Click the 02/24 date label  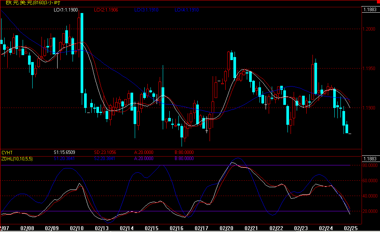(326, 228)
